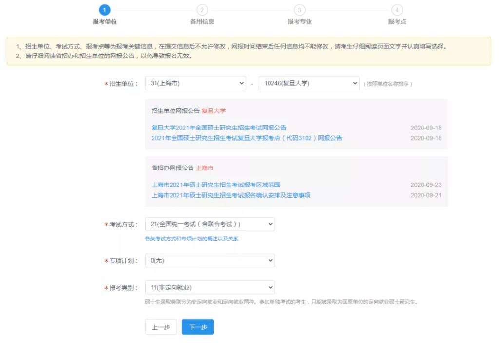Viewport: 499px width, 350px height.
Task: Open link 上海市2021年硕士研究生招生考试报名确认安排及注意事项
Action: pos(230,195)
